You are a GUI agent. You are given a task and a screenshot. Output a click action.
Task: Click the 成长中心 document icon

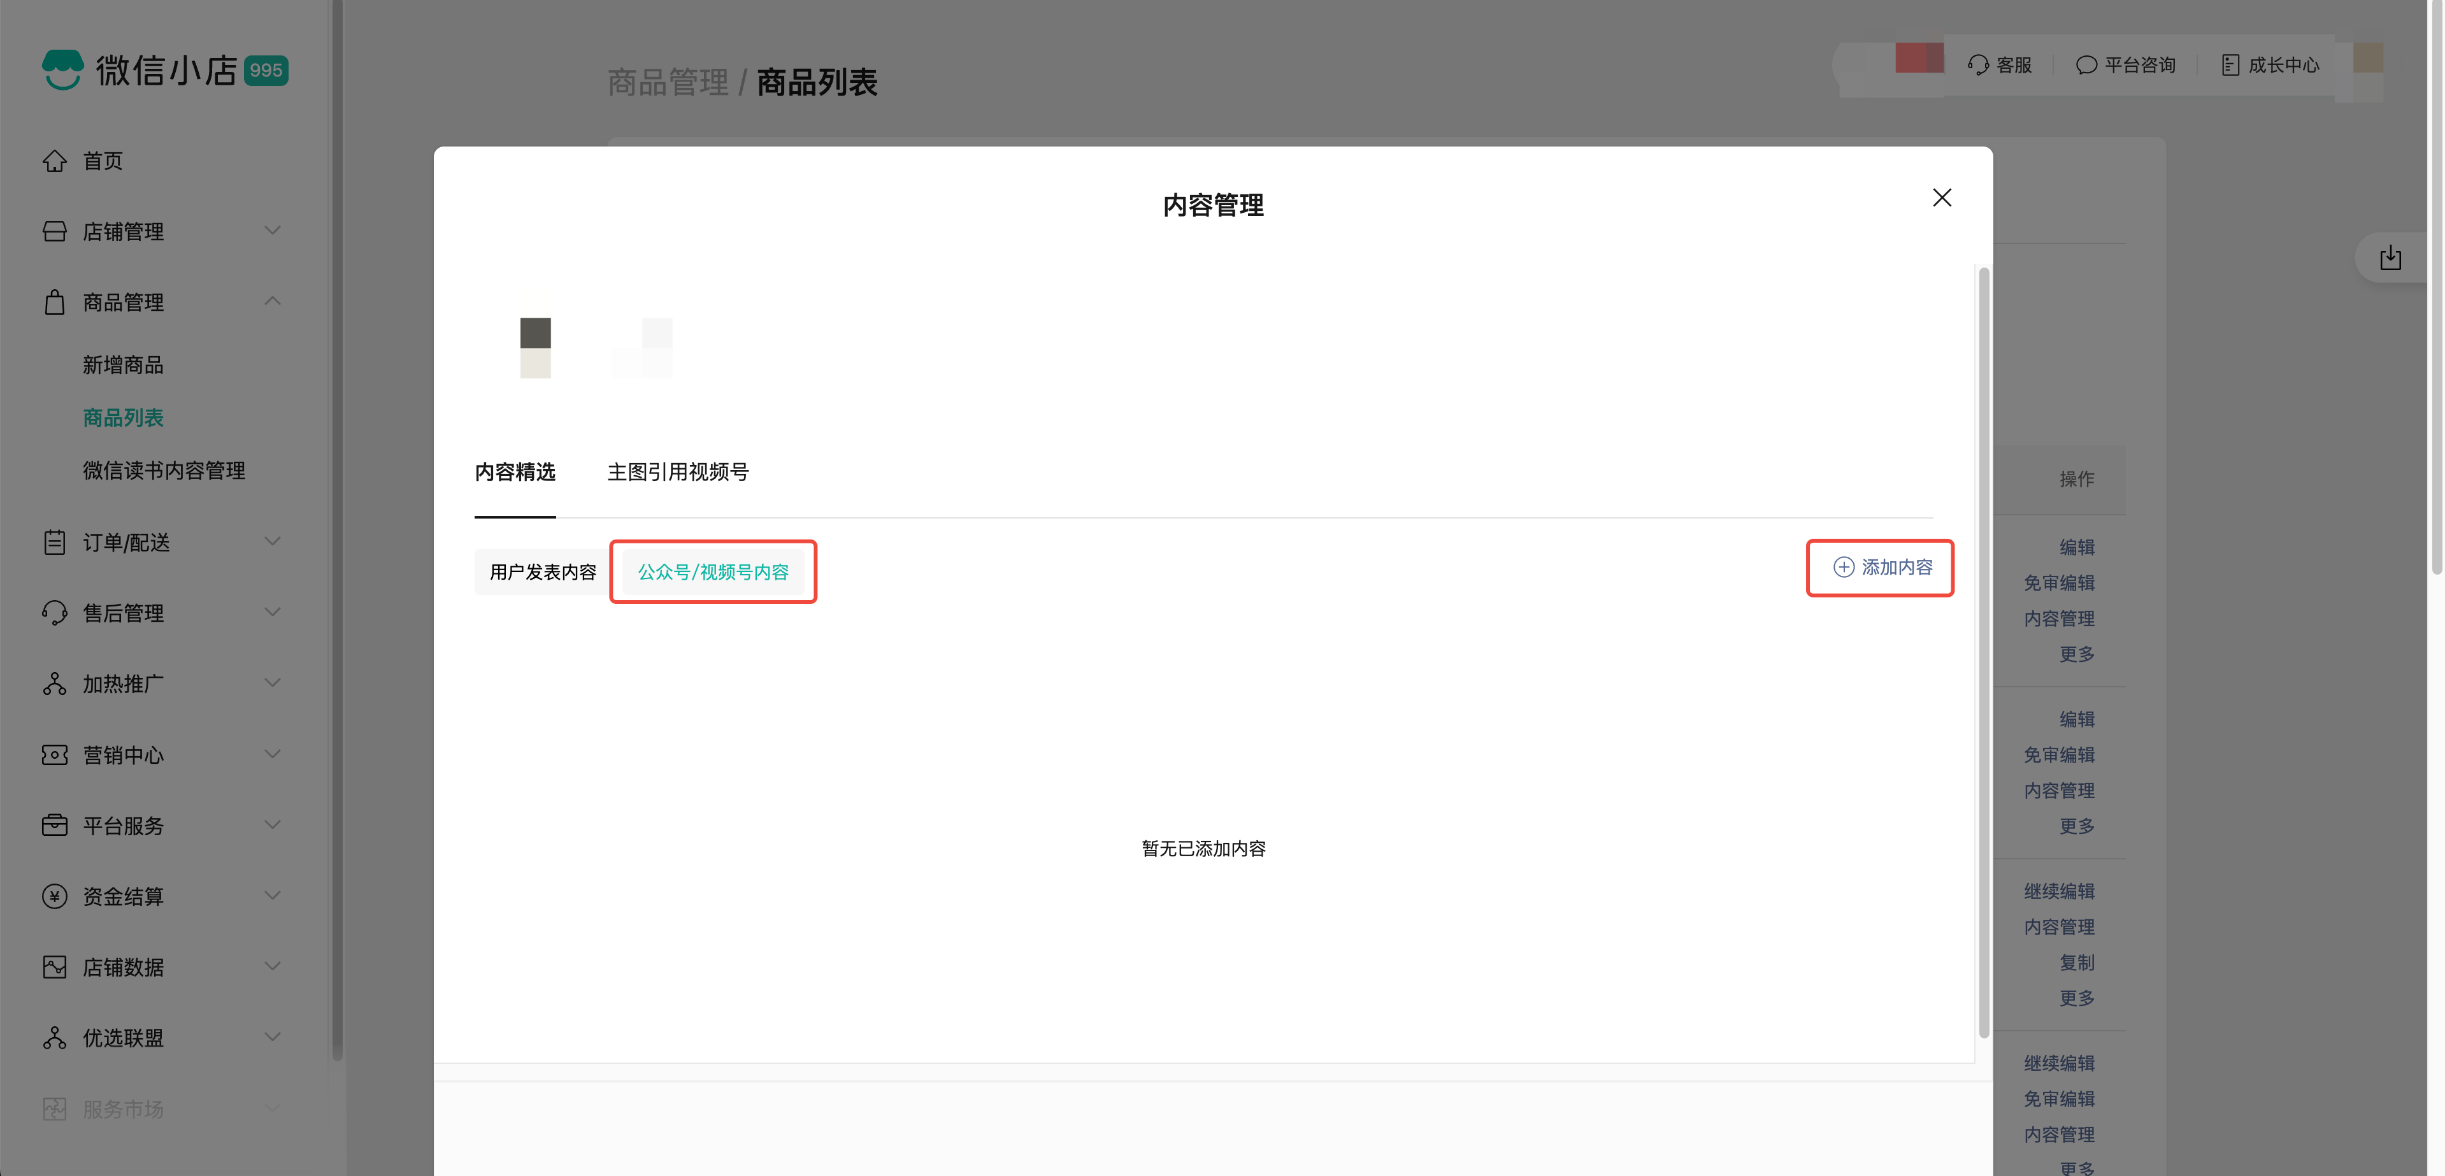[x=2230, y=64]
